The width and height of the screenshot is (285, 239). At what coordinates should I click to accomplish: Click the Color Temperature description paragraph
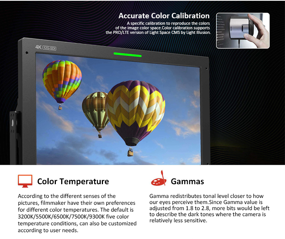pos(77,213)
